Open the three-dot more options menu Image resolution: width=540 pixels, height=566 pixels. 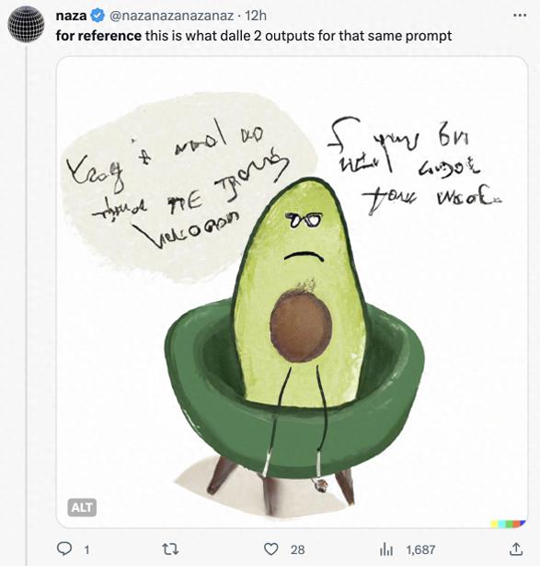(x=520, y=15)
